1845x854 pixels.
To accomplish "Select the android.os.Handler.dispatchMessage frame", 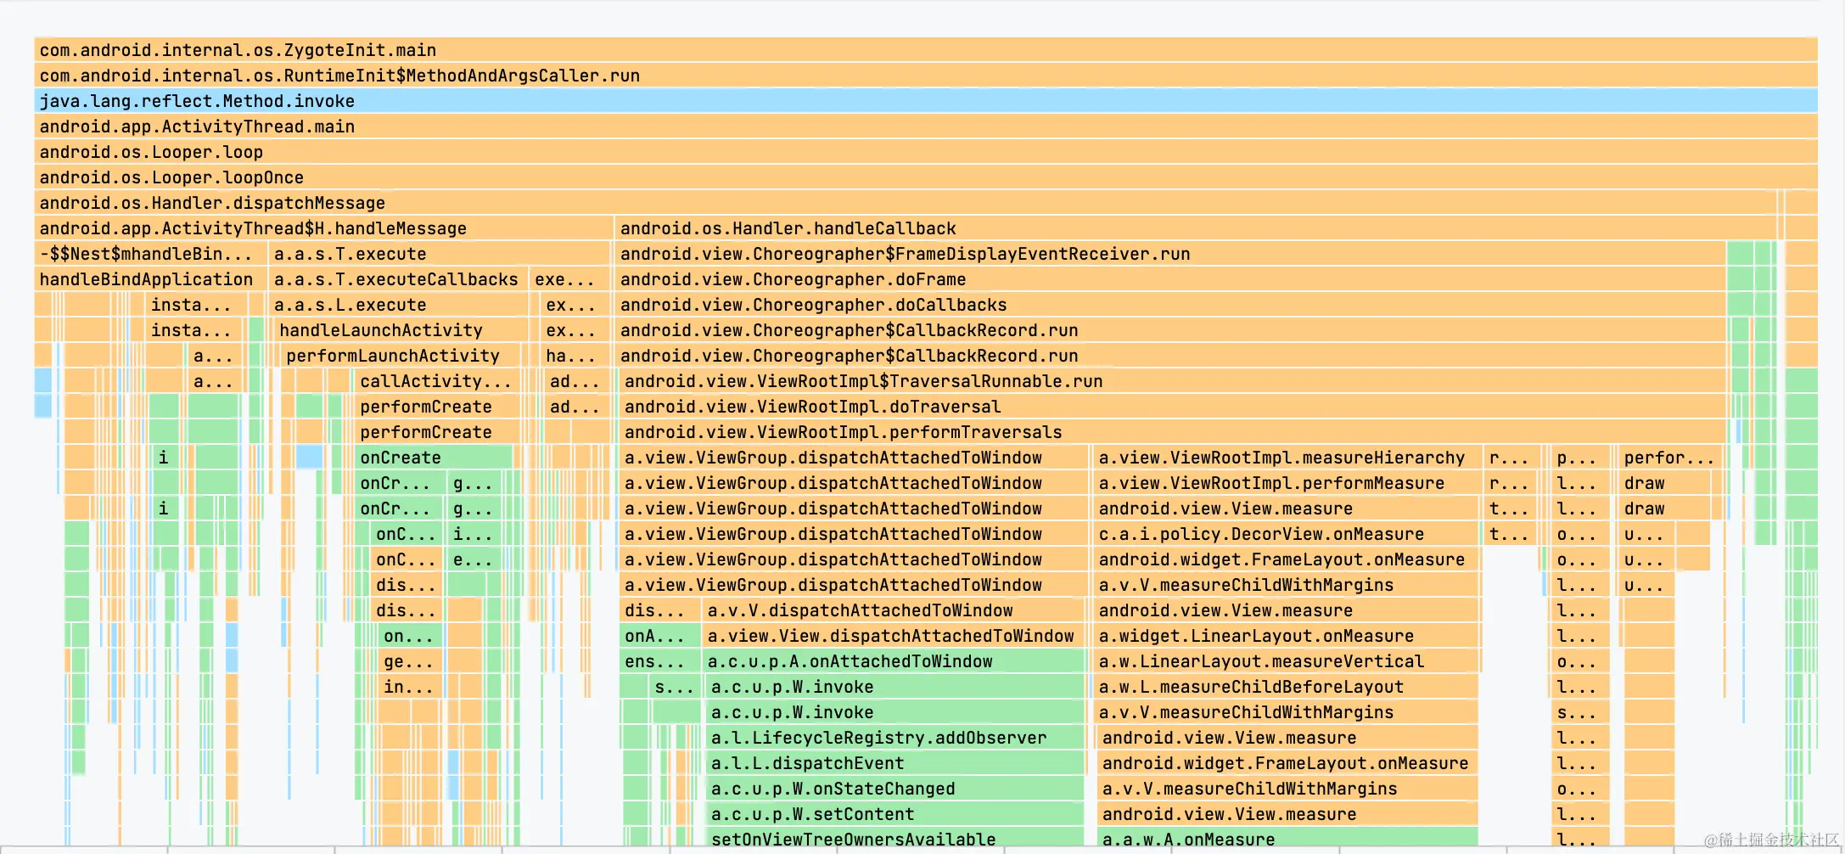I will click(906, 203).
